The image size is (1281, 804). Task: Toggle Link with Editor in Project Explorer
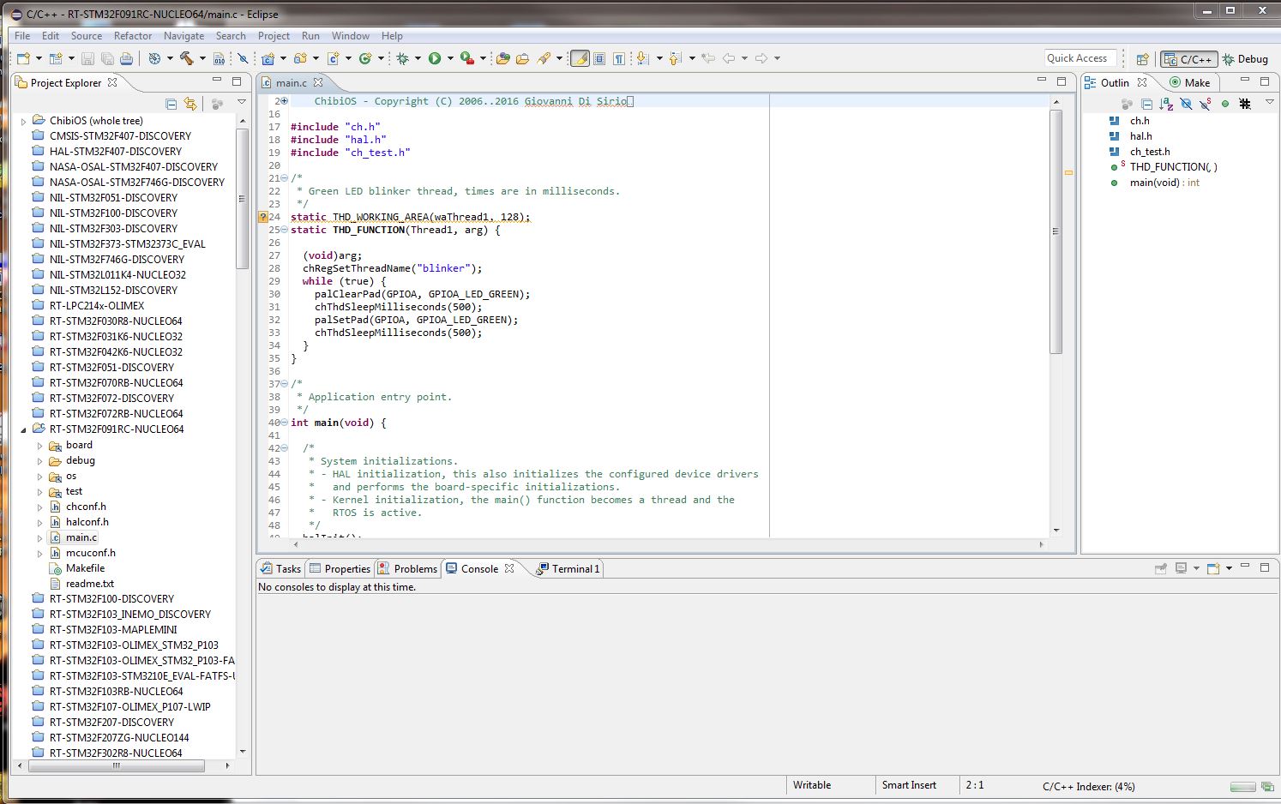point(190,104)
